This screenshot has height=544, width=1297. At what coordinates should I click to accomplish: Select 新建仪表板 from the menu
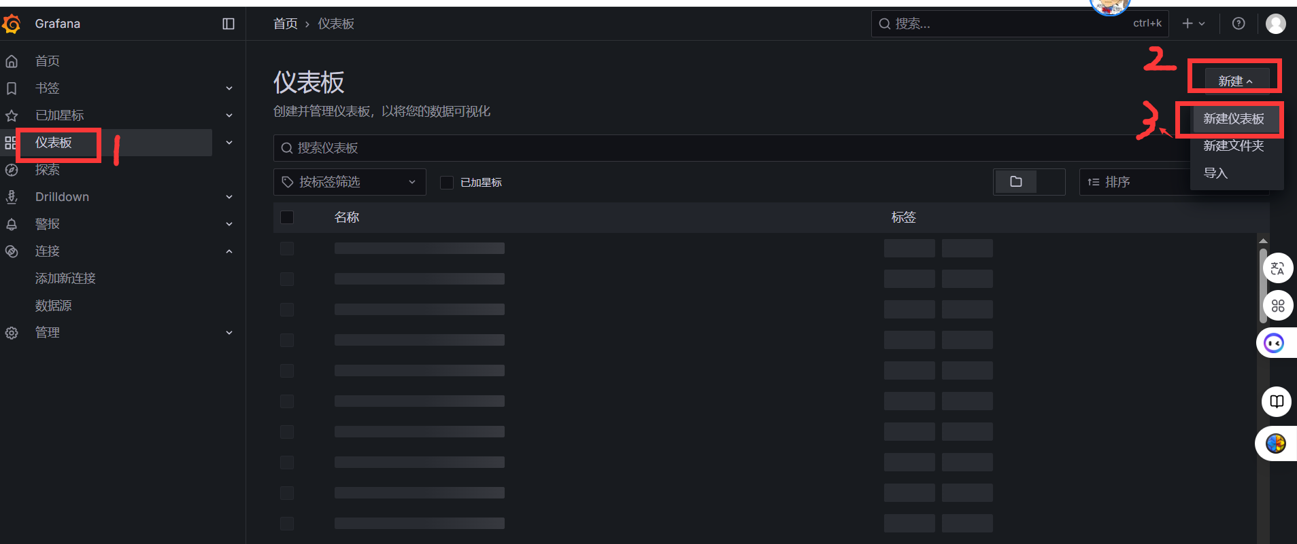click(x=1233, y=119)
